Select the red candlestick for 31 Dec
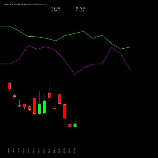 click(x=9, y=86)
